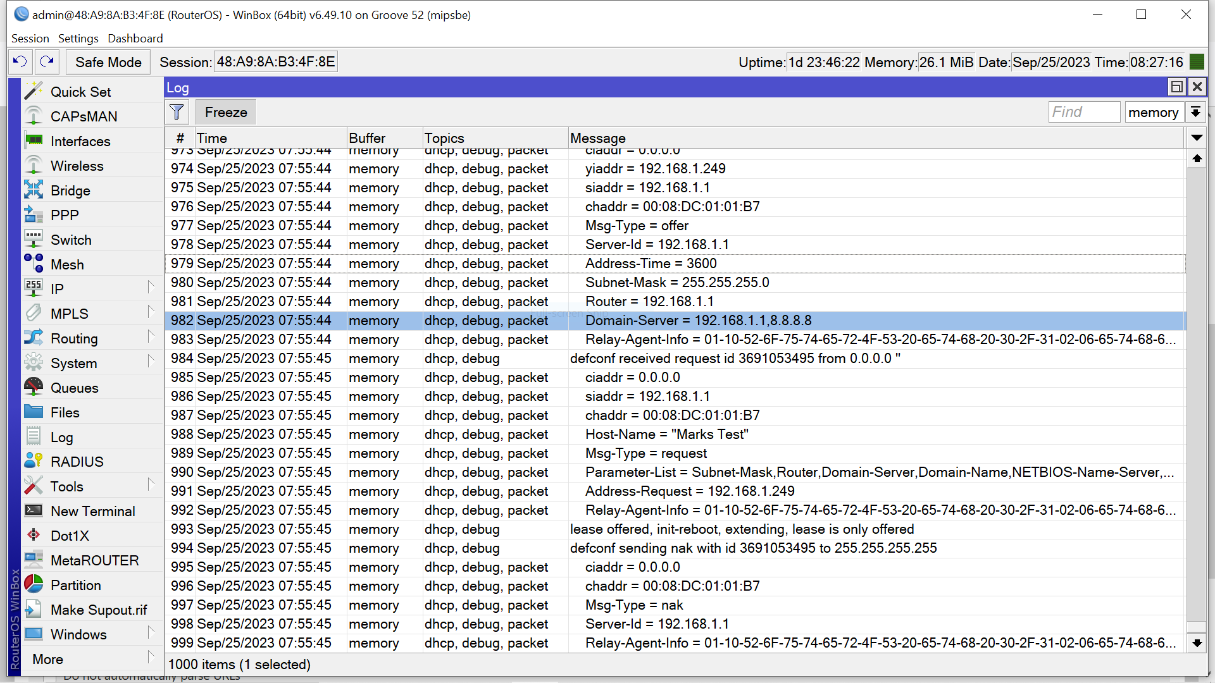Expand the MPLS submenu arrow
The height and width of the screenshot is (683, 1215).
pos(151,312)
